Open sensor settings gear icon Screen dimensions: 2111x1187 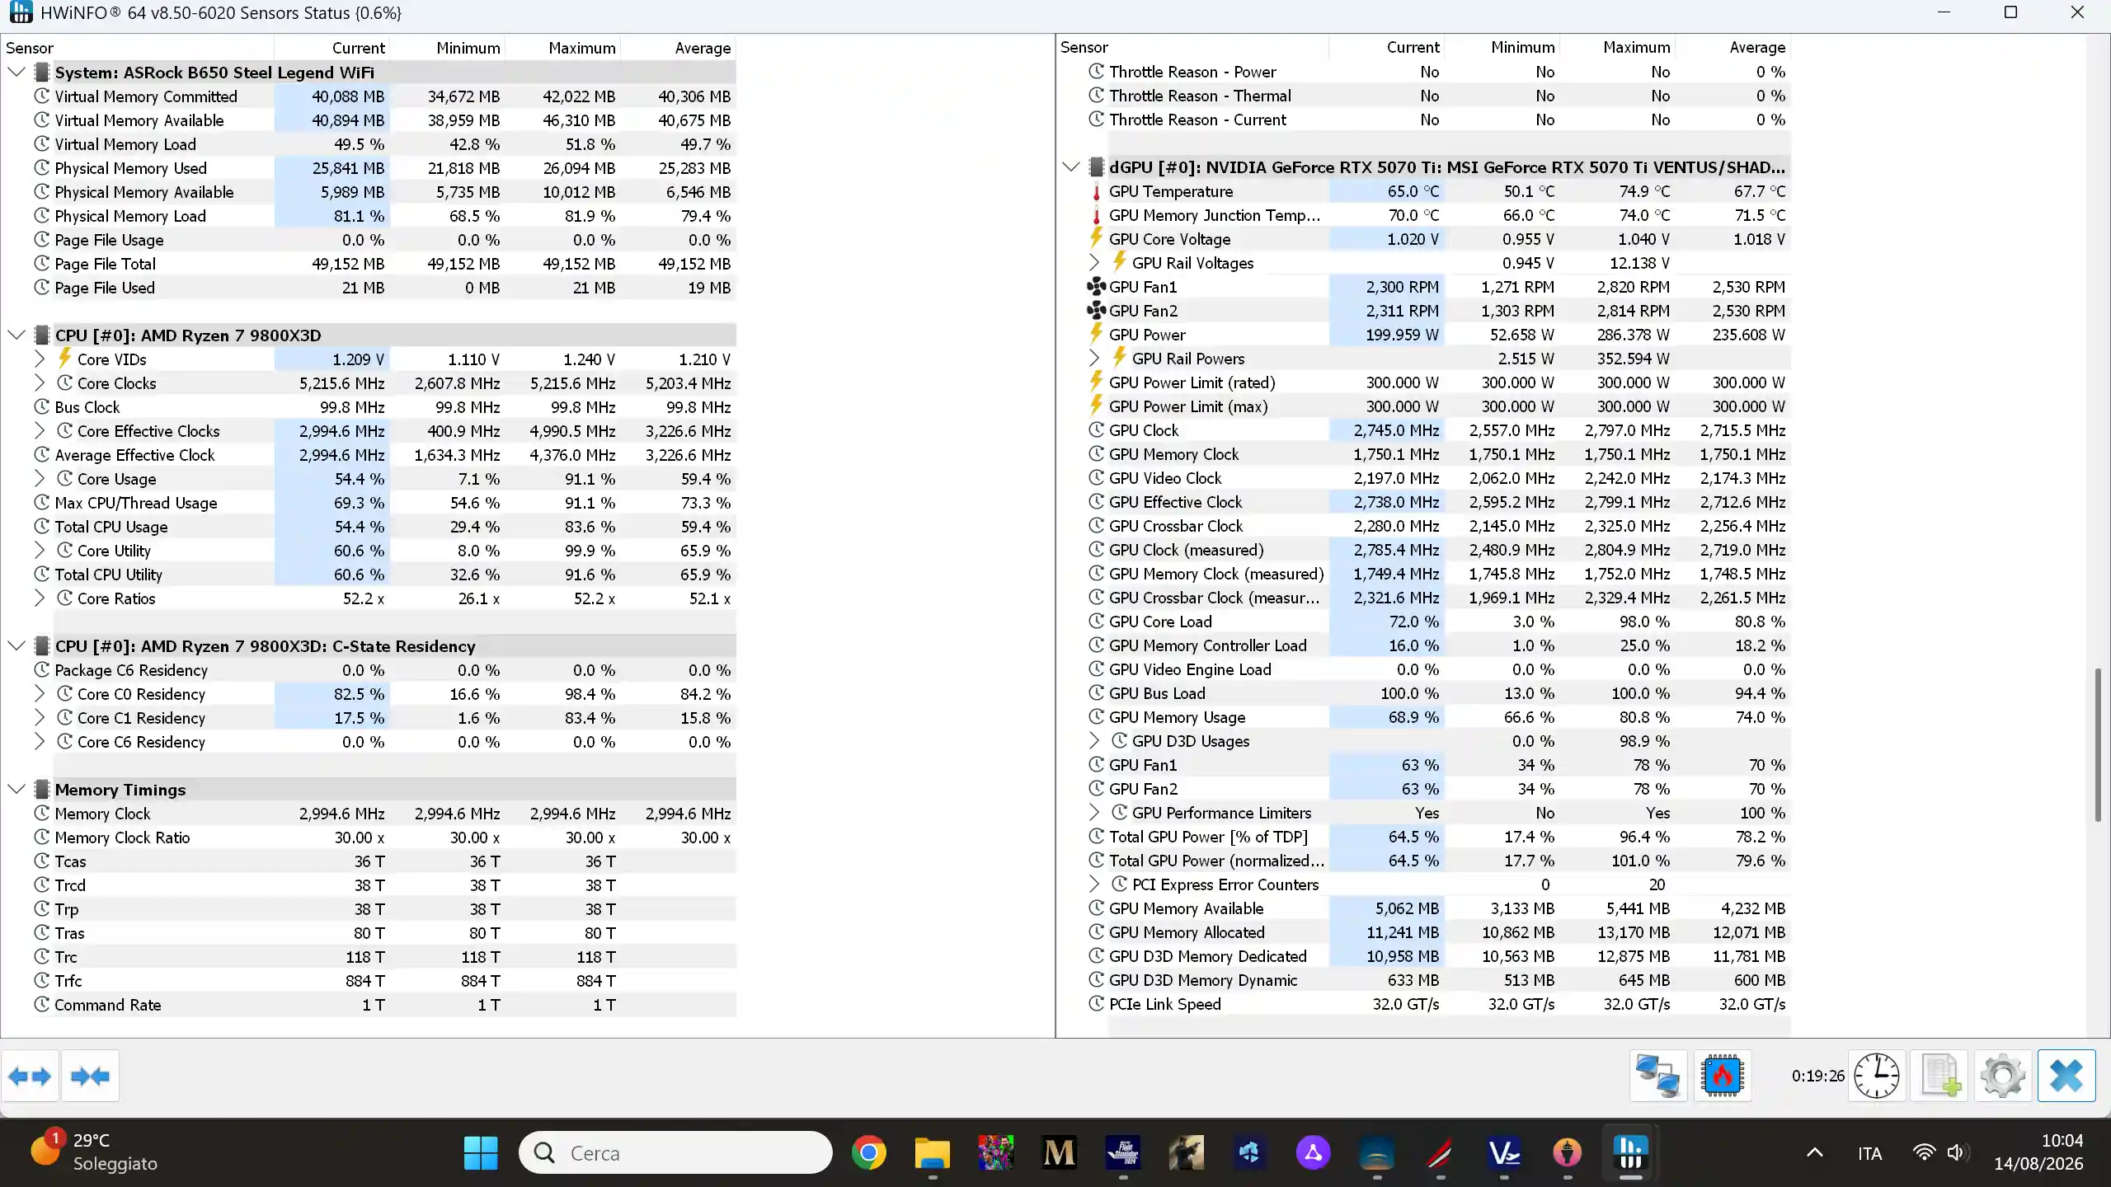[x=2002, y=1076]
